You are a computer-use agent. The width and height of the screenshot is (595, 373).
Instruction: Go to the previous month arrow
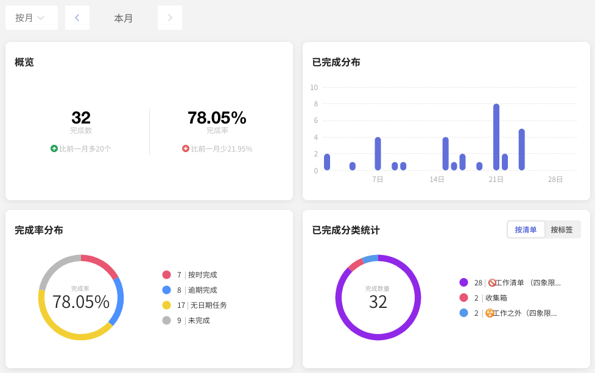pos(77,18)
